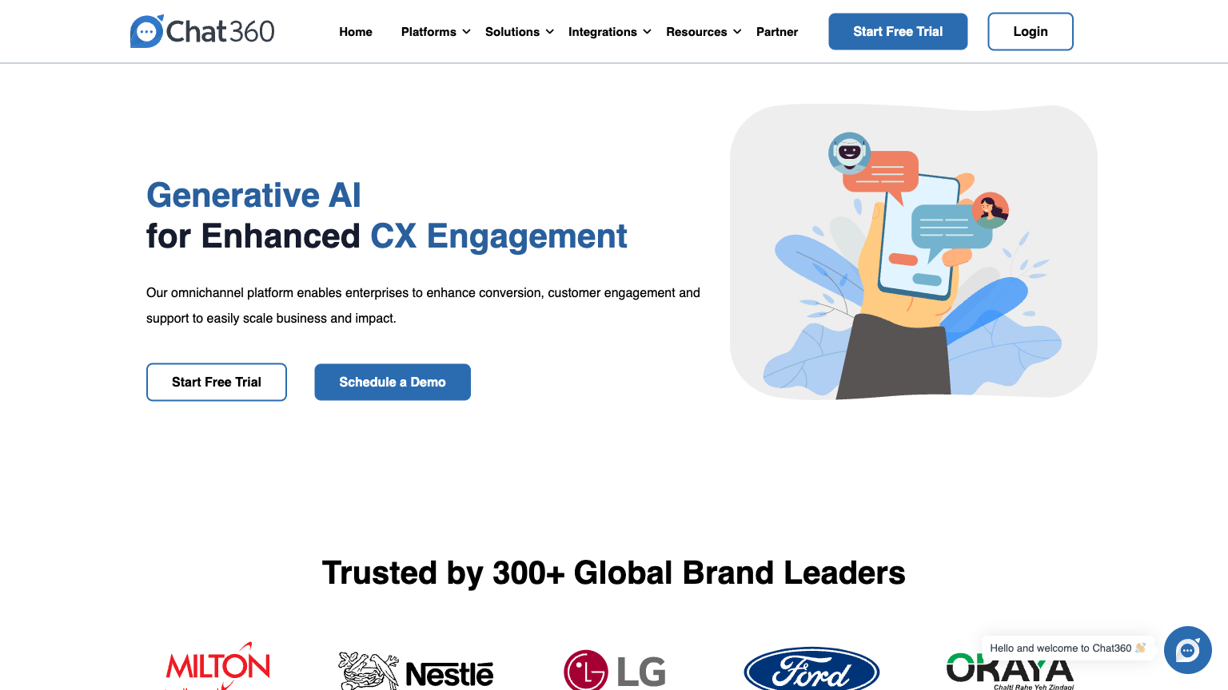Image resolution: width=1228 pixels, height=690 pixels.
Task: Click the outlined Start Free Trial hero button
Action: pos(217,382)
